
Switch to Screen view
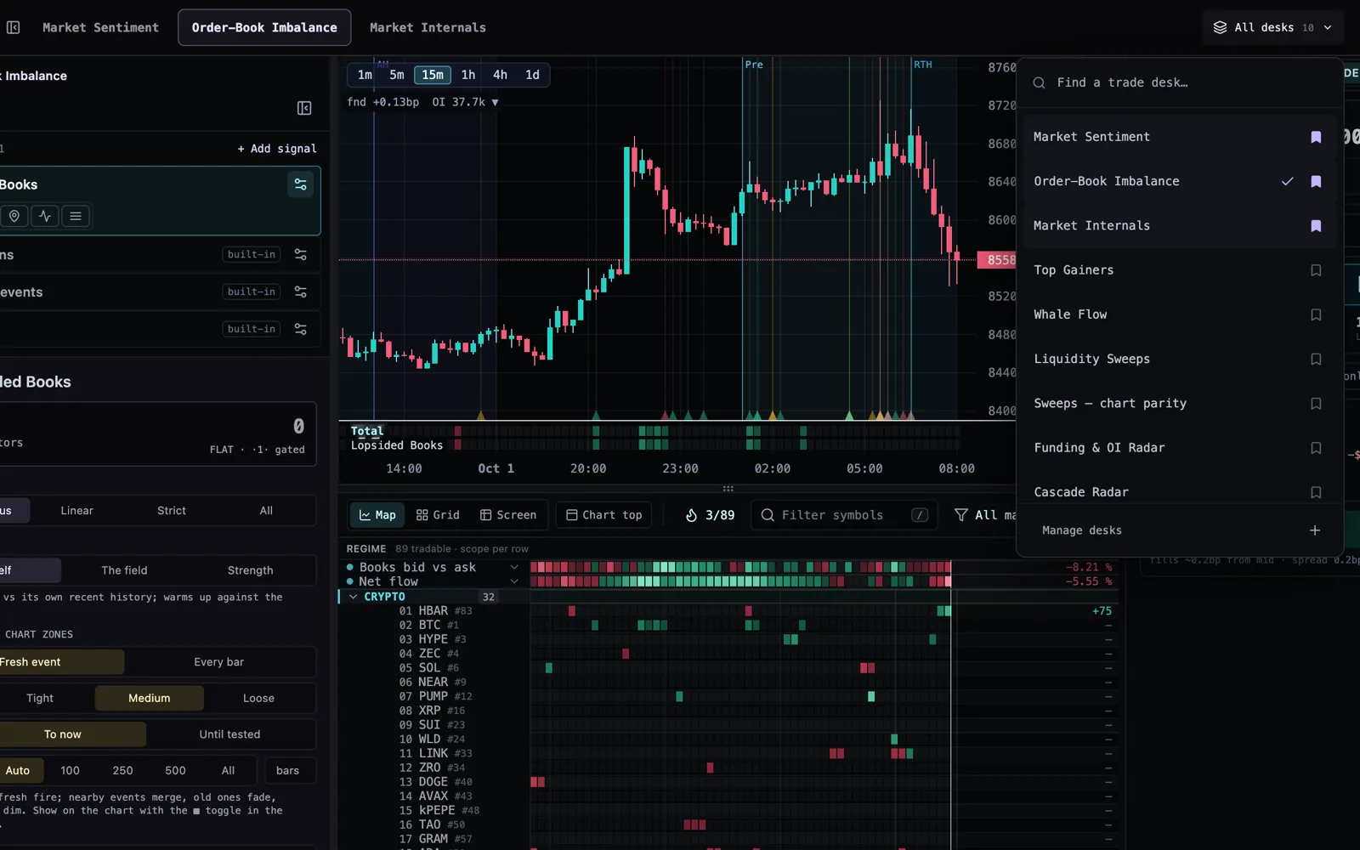pos(508,515)
